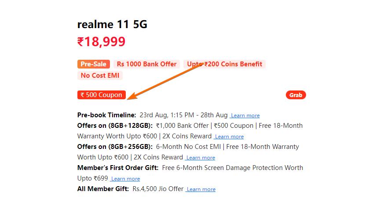Click the Offers on (8GB+256GB) heading

[x=115, y=147]
